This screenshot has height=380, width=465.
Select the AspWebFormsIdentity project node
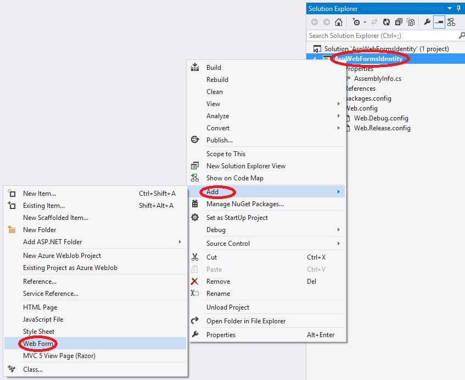(x=368, y=59)
